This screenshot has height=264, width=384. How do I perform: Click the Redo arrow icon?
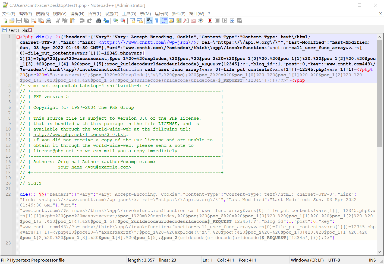click(89, 21)
